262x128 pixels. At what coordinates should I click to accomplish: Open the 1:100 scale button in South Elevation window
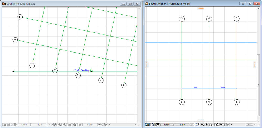(x=167, y=125)
